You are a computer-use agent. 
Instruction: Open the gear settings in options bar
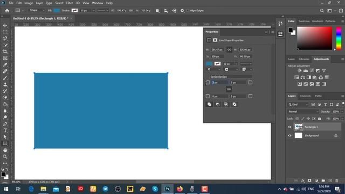(182, 11)
